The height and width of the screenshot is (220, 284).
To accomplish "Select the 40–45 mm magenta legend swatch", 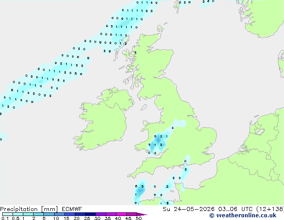I will (121, 214).
